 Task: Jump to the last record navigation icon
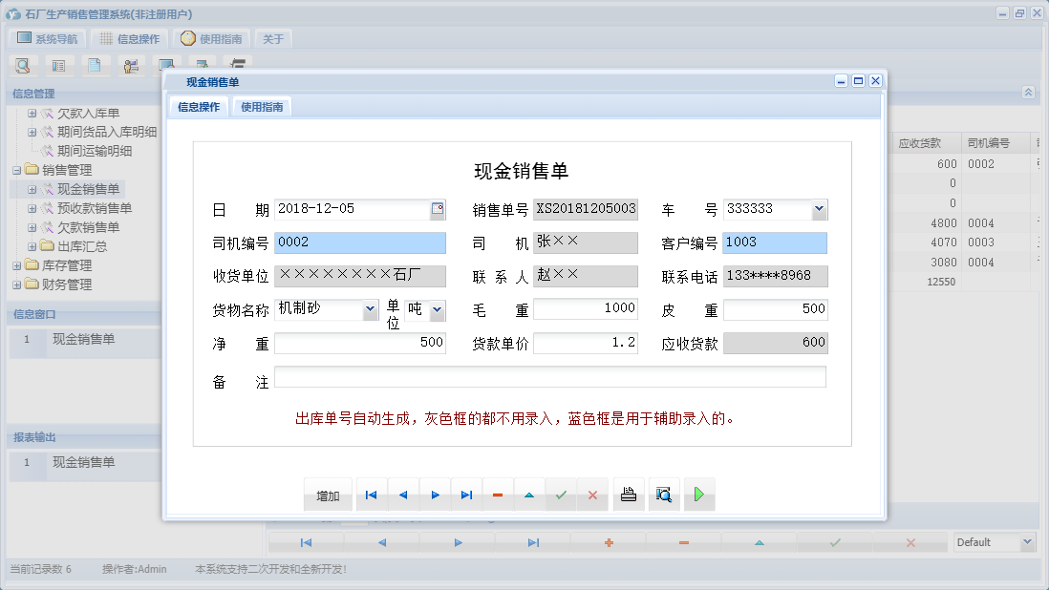click(466, 495)
